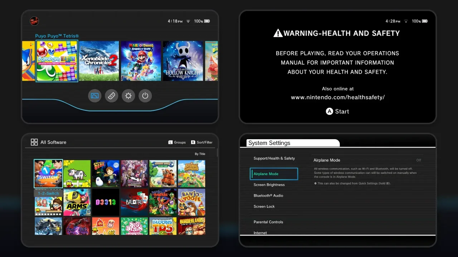Open Bloons TD5 tile
Image resolution: width=458 pixels, height=257 pixels.
click(163, 226)
